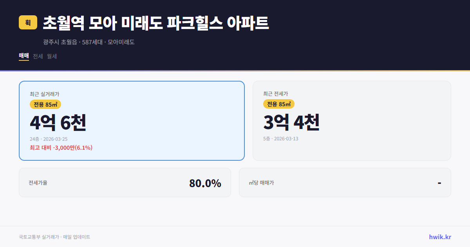Click the 3억 4천 price figure
The width and height of the screenshot is (470, 247).
coord(292,122)
